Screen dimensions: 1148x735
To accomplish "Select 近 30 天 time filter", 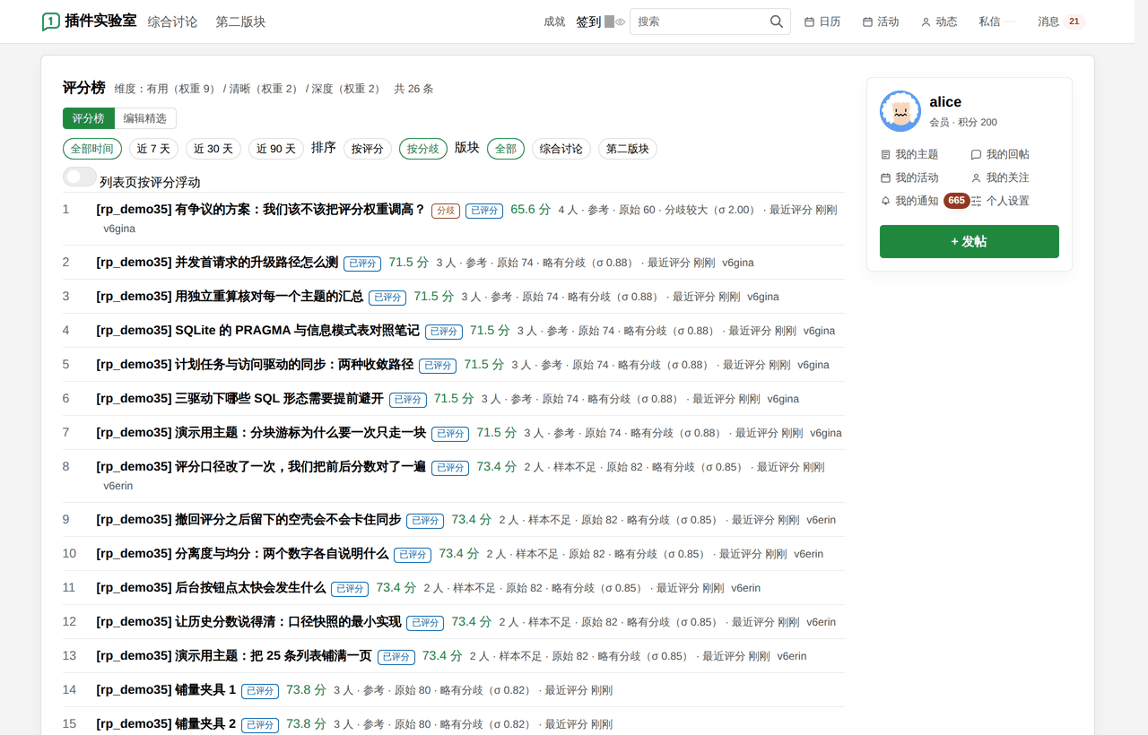I will pos(213,149).
